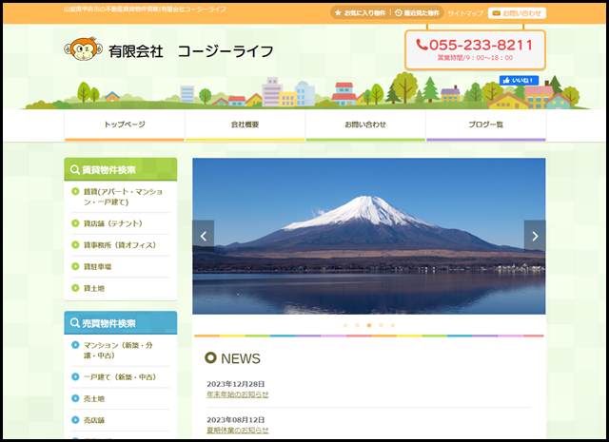The width and height of the screenshot is (609, 442).
Task: Click the 賃貸物件検索 header
Action: (121, 169)
